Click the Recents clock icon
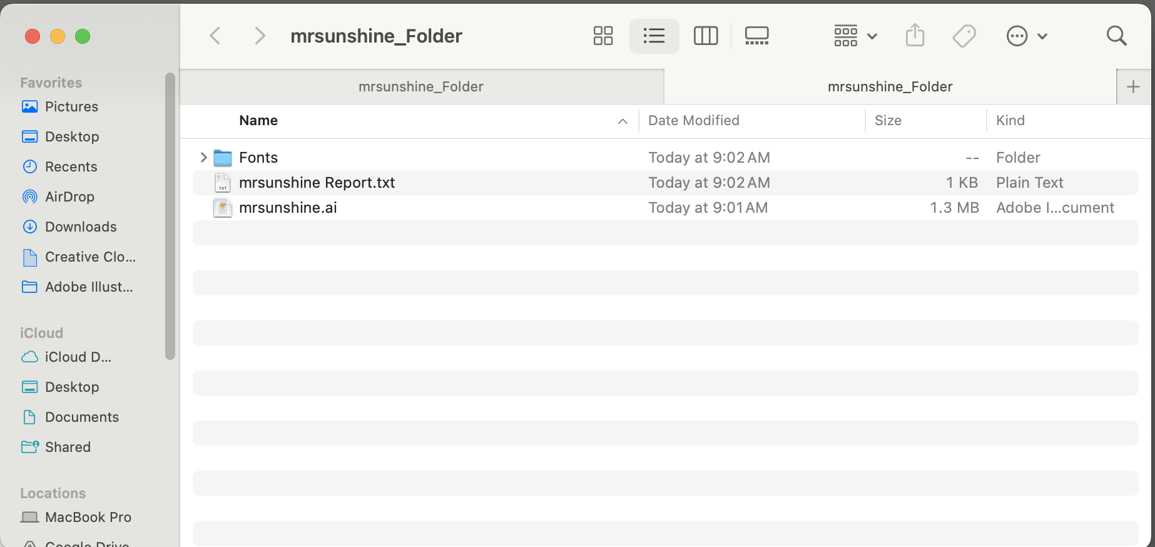The width and height of the screenshot is (1155, 547). pos(29,166)
